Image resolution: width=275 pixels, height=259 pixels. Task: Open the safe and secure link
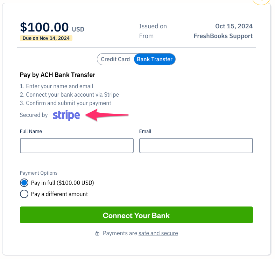(x=158, y=233)
